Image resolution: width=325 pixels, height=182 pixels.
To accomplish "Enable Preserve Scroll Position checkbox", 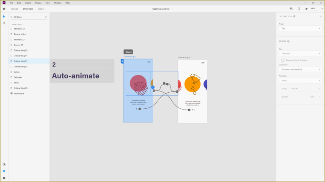I will [283, 60].
